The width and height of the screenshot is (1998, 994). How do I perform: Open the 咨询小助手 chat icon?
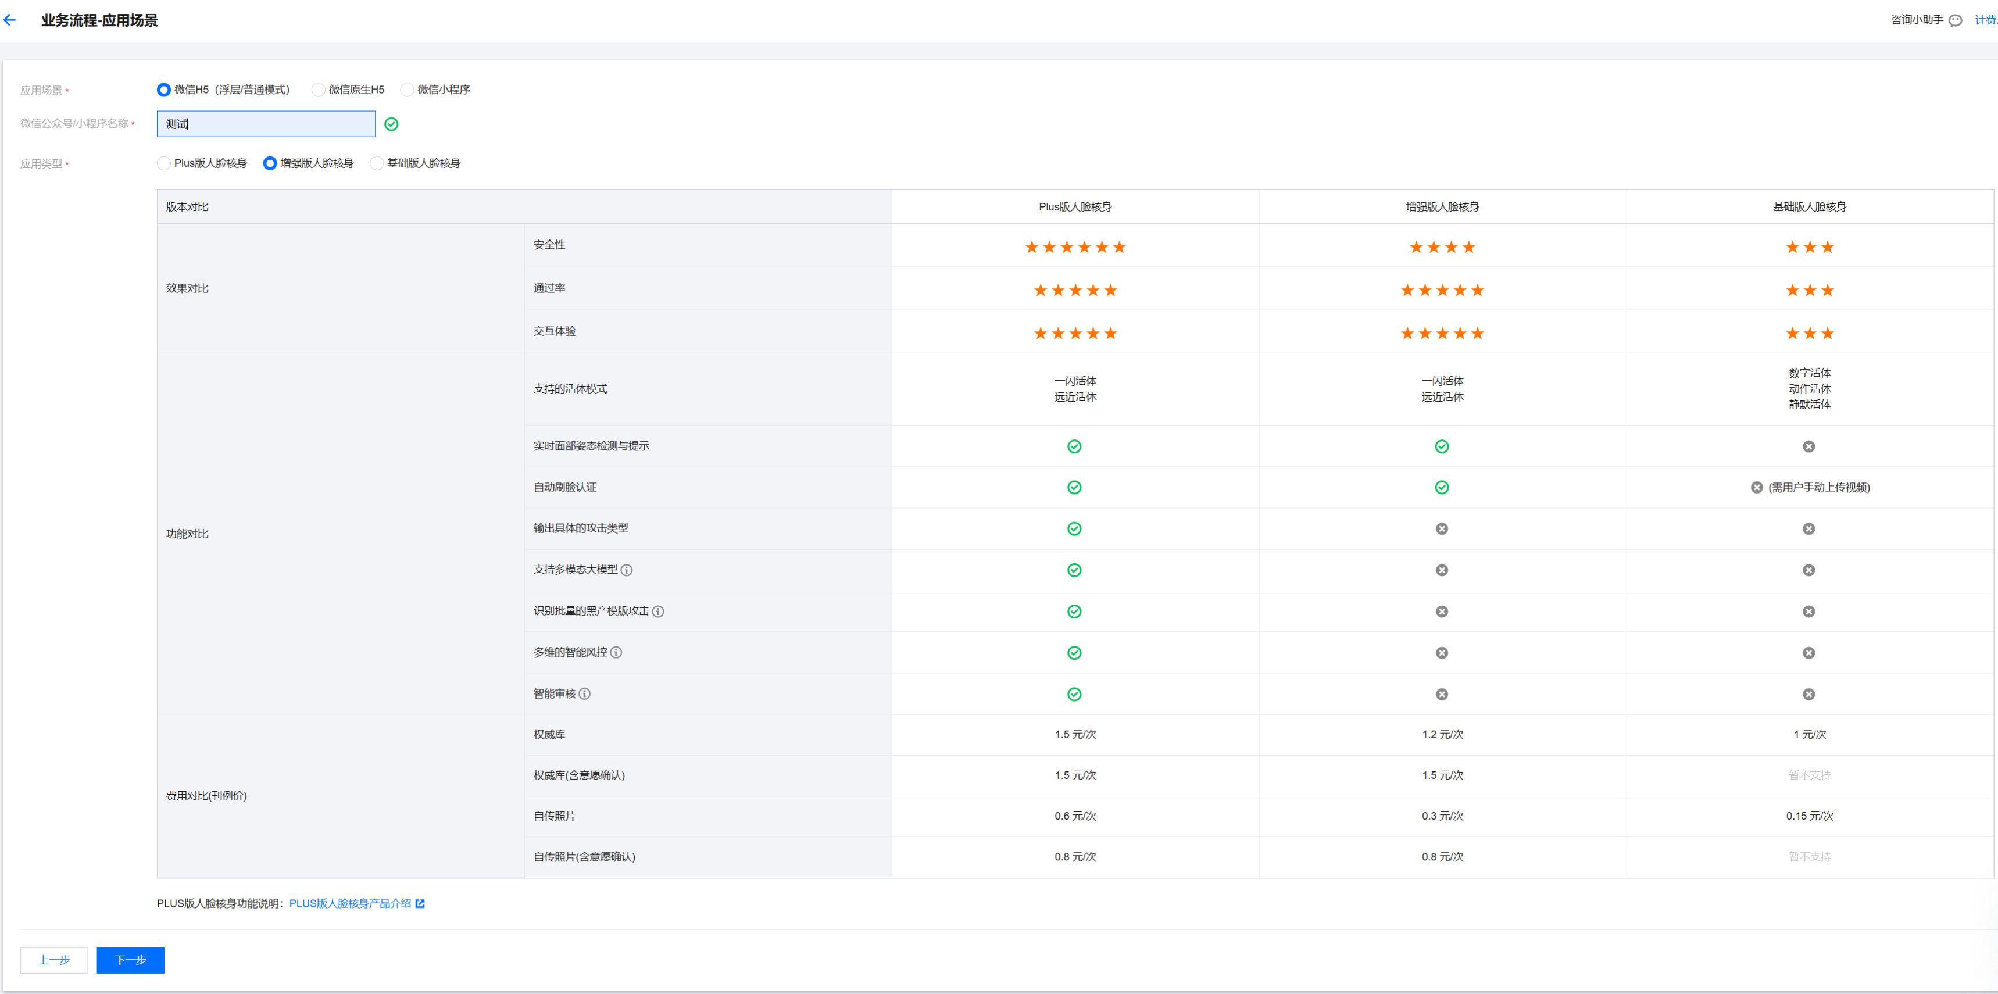[1956, 20]
